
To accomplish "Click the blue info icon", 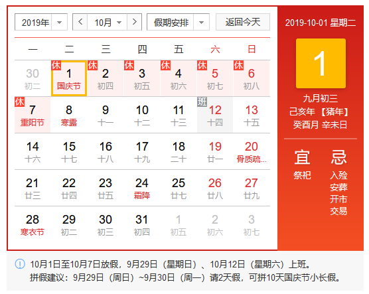I will tap(20, 263).
